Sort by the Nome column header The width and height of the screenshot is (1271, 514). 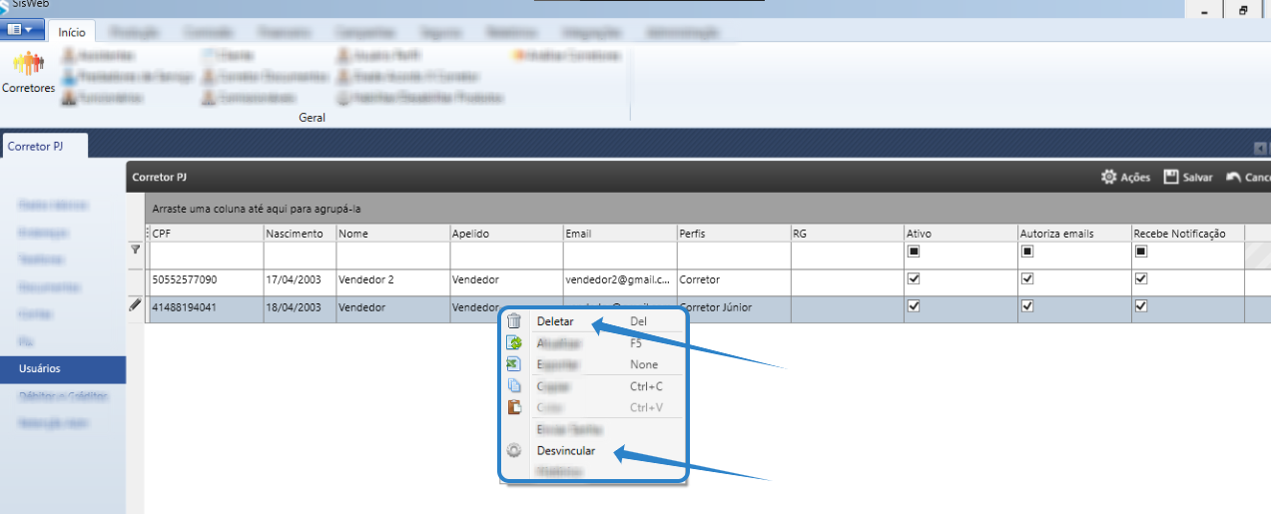392,234
